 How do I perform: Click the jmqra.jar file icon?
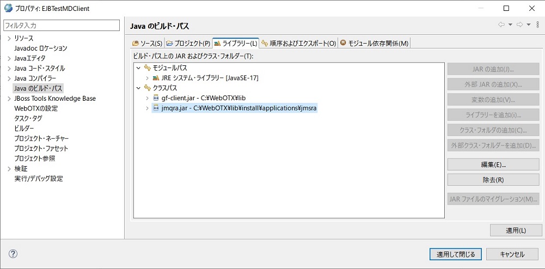tap(156, 108)
